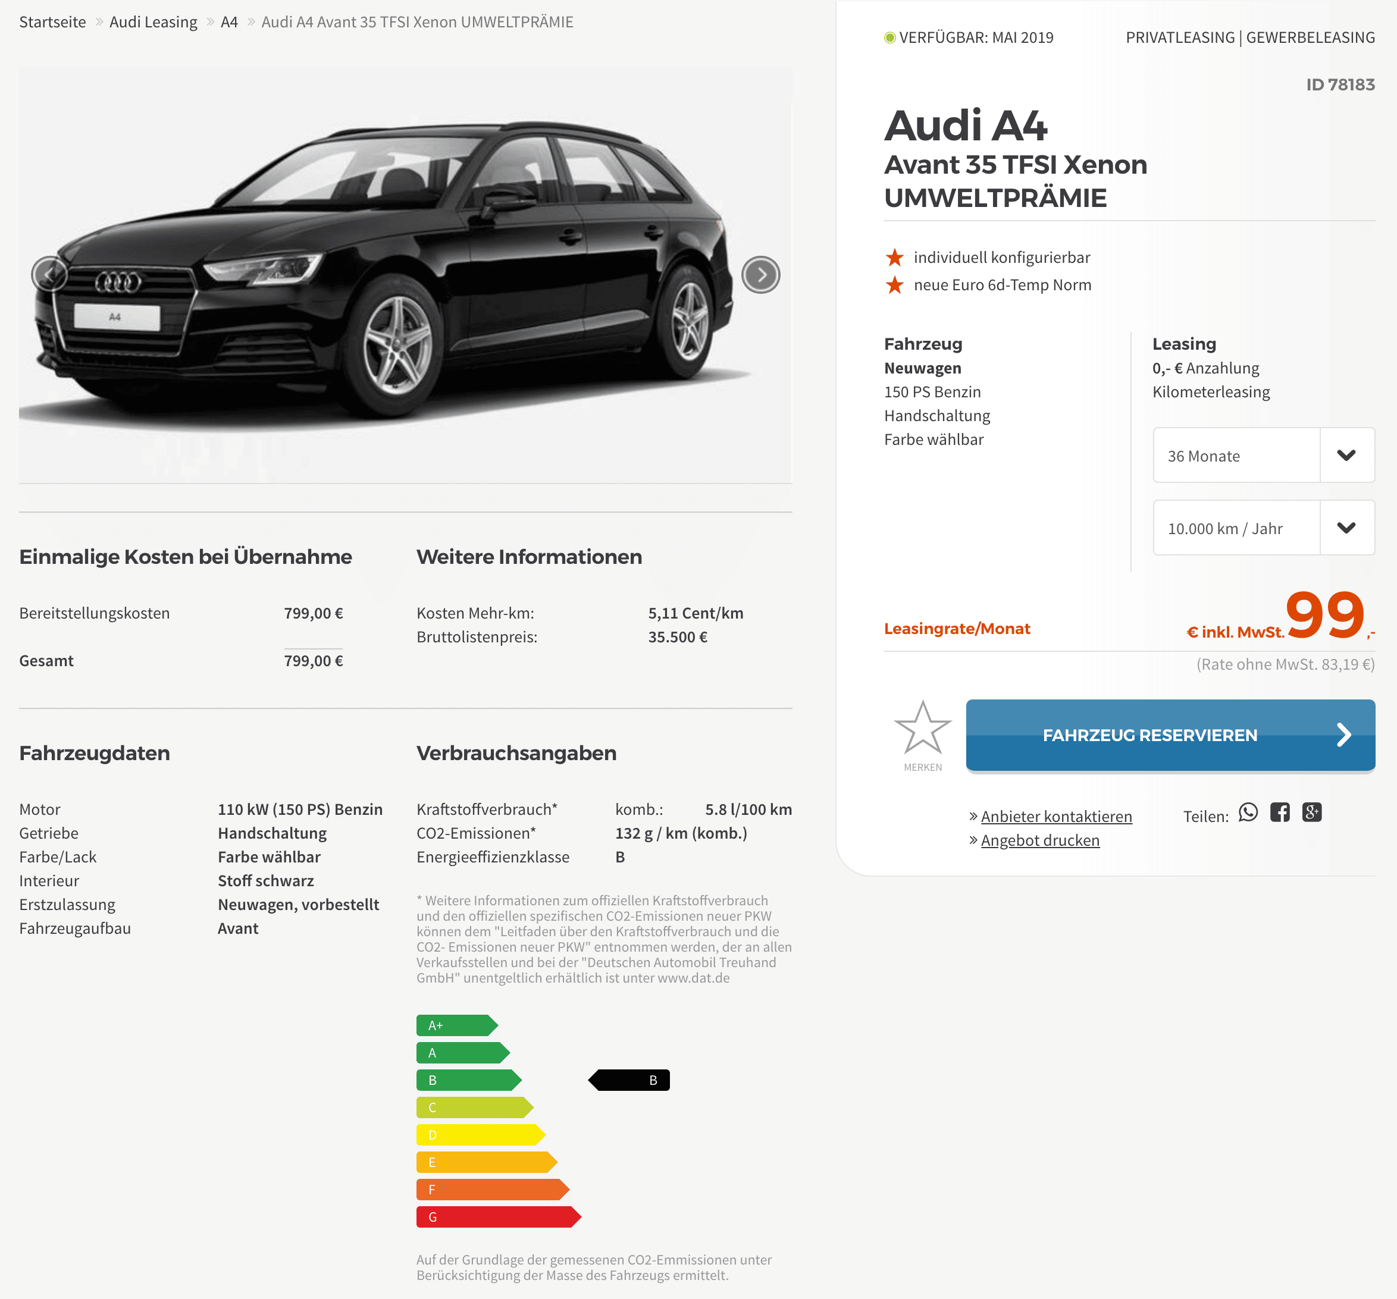Image resolution: width=1397 pixels, height=1299 pixels.
Task: Share offer via Google Plus icon
Action: 1312,813
